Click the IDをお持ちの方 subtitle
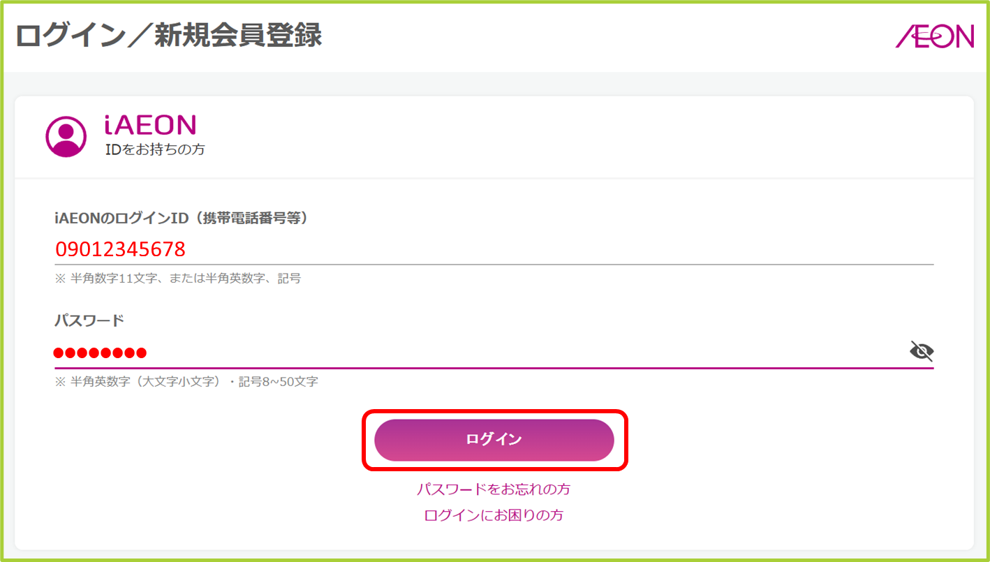 tap(154, 149)
